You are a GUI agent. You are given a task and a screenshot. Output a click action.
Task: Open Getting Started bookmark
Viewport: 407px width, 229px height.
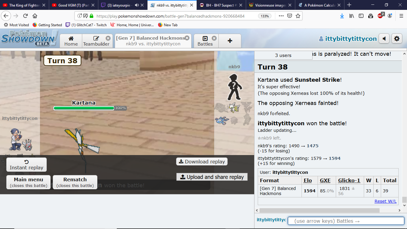click(x=47, y=25)
